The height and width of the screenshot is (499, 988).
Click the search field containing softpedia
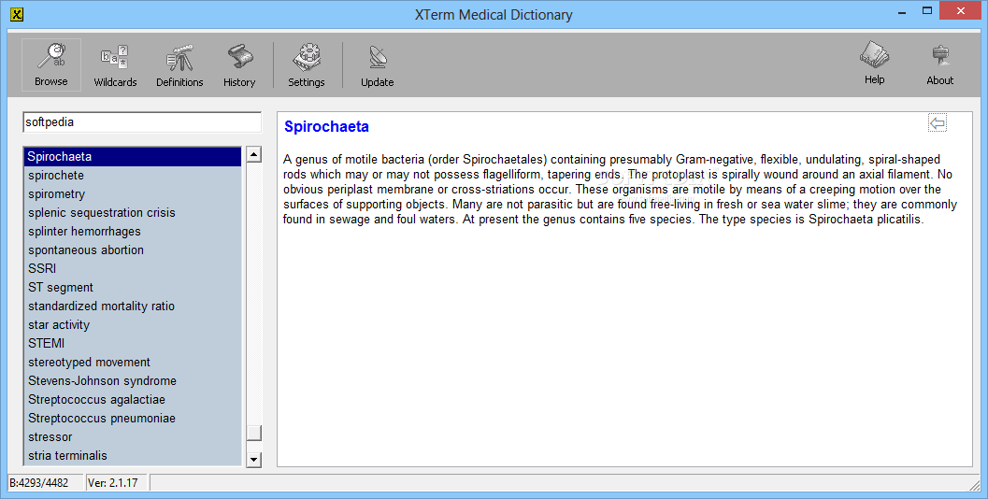point(142,122)
